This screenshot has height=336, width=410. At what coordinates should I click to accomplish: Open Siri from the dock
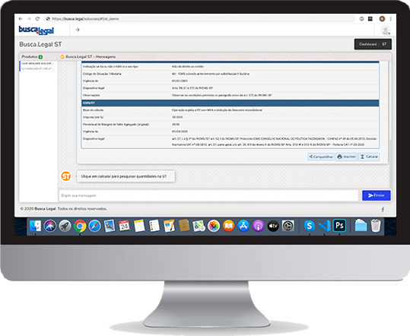click(50, 226)
